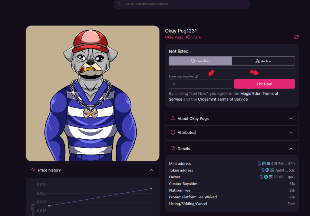Click the Share icon beside Okay Pugs
This screenshot has width=310, height=216.
(x=188, y=37)
